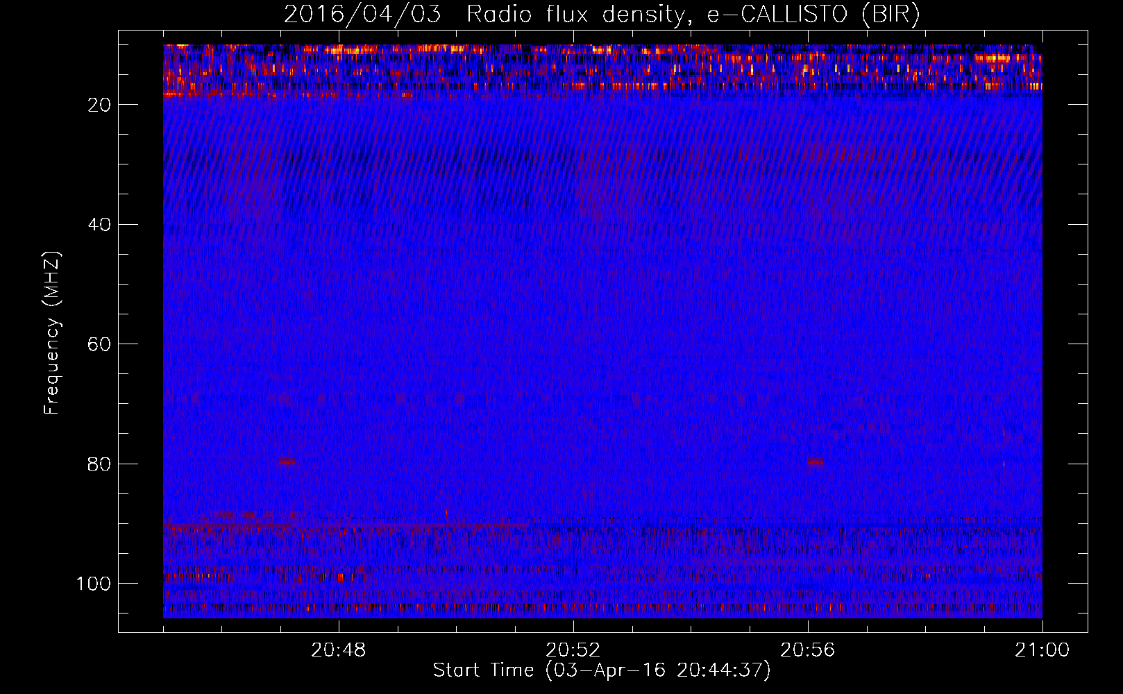Screen dimensions: 1123x694
Task: Click the 20:52 time tick label
Action: pos(573,650)
